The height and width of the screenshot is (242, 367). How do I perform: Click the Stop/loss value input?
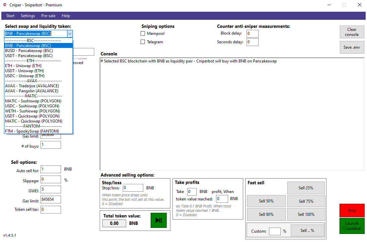(x=133, y=188)
